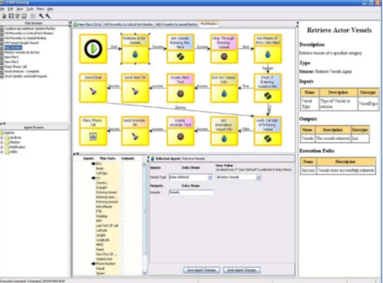Select the Create Alert Text node
This screenshot has height=283, width=383.
pos(180,88)
